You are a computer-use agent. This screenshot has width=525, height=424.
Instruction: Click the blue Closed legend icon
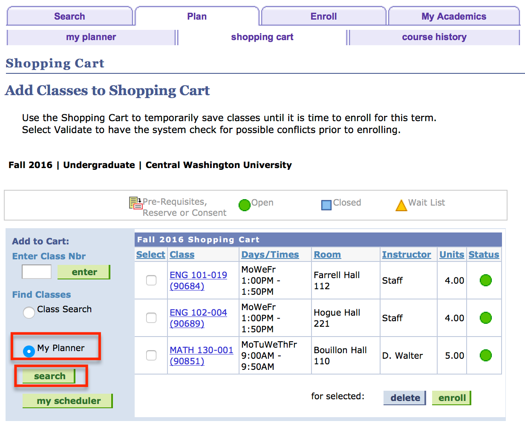(x=326, y=205)
